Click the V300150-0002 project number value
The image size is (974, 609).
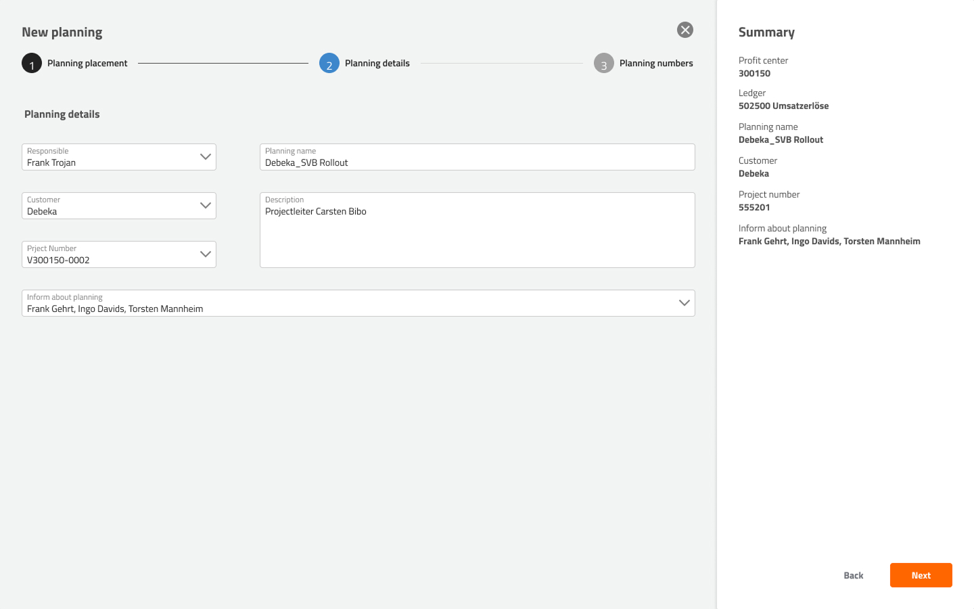[58, 261]
